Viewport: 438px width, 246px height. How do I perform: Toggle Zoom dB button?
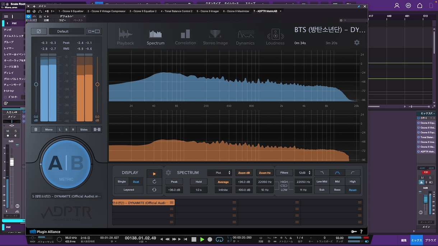pos(244,173)
